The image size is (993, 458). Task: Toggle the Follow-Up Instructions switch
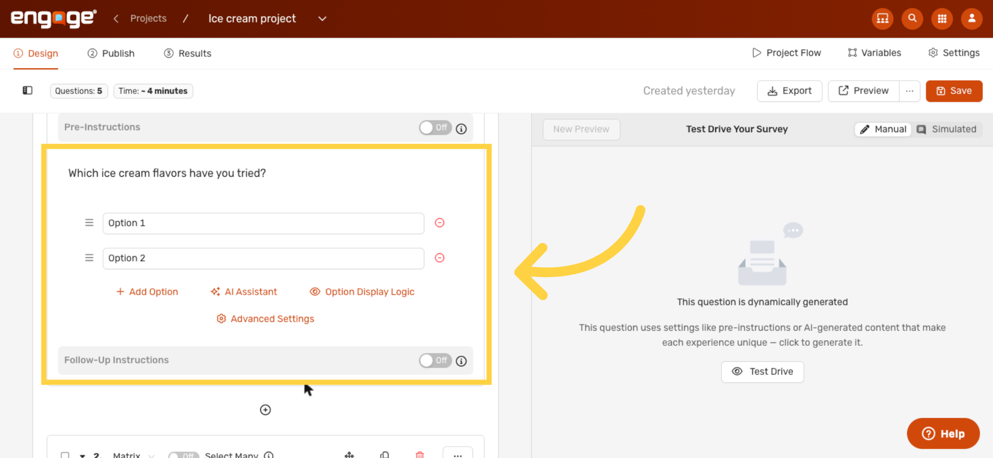(435, 360)
